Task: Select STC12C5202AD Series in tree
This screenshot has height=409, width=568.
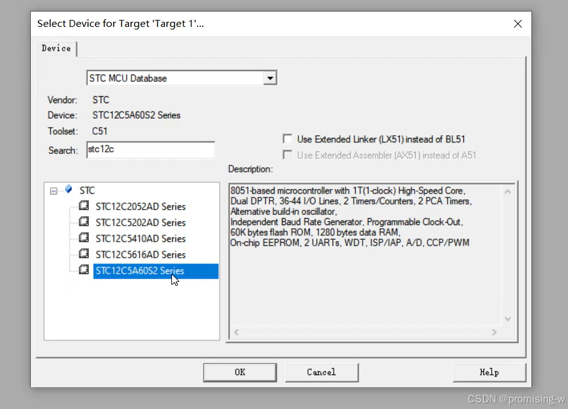Action: tap(141, 222)
